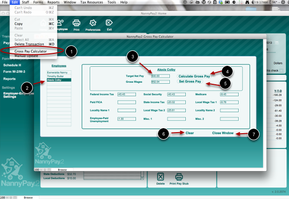
Task: Click the Target Net Pay field
Action: (x=160, y=76)
